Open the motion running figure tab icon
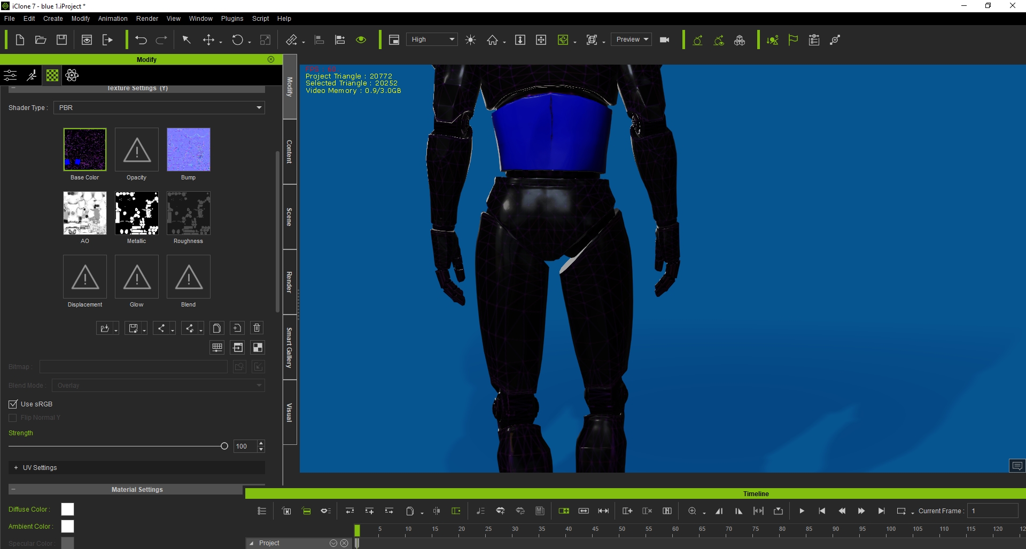Viewport: 1026px width, 549px height. (x=32, y=75)
